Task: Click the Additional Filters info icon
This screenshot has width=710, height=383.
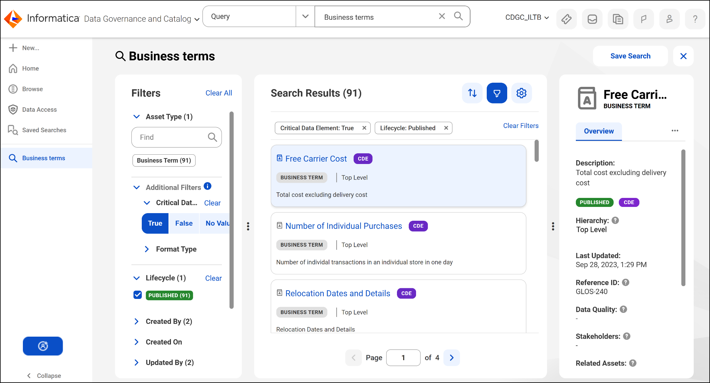Action: tap(208, 186)
